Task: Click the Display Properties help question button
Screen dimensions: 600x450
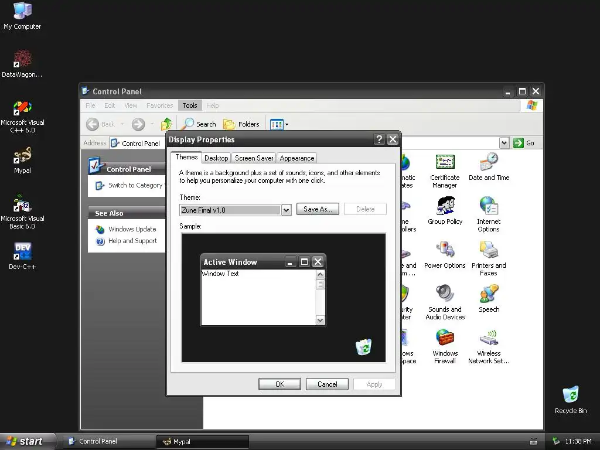Action: (x=379, y=139)
